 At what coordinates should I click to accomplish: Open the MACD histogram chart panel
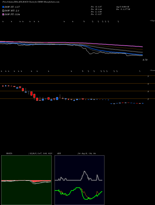tap(26, 180)
